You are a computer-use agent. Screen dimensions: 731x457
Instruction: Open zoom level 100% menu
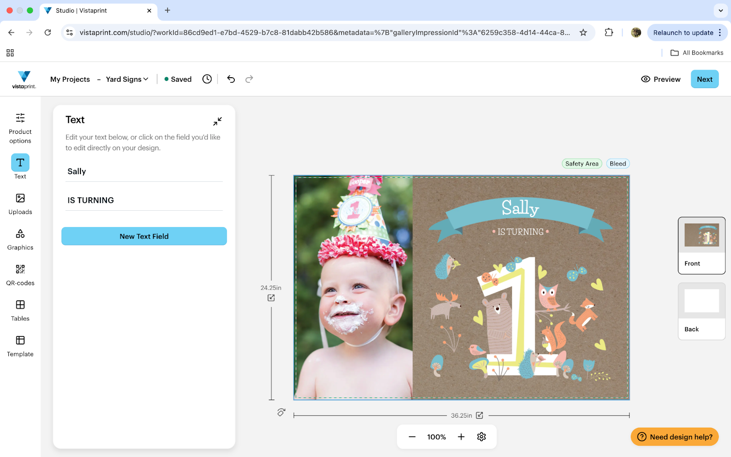(436, 437)
